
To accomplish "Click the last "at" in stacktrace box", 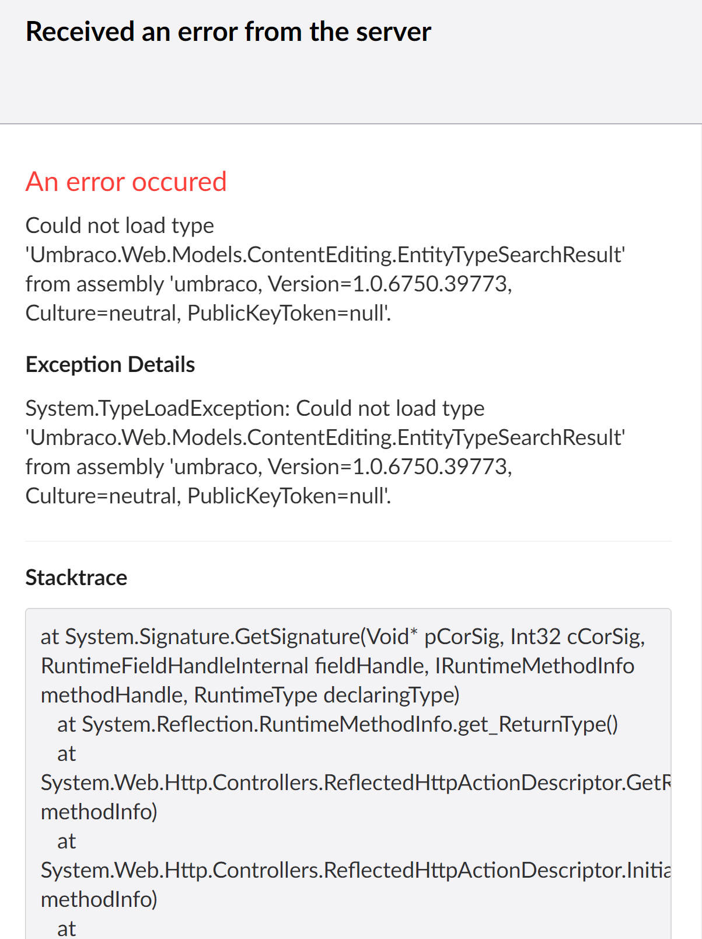I will click(x=67, y=928).
